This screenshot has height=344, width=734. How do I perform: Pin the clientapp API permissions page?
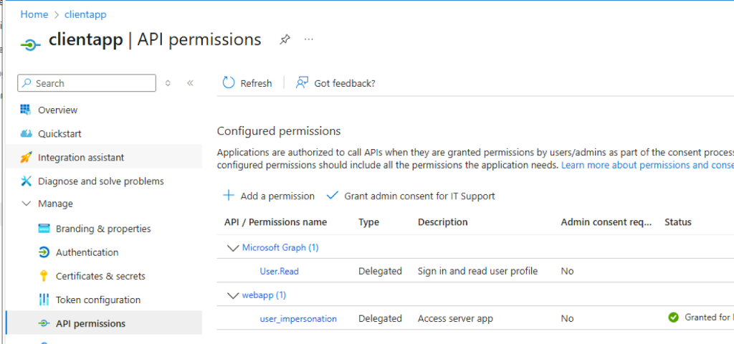pyautogui.click(x=285, y=39)
